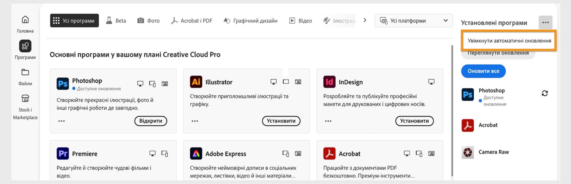Click the InDesign Id icon in the card
Screen dimensions: 571x184
[329, 82]
